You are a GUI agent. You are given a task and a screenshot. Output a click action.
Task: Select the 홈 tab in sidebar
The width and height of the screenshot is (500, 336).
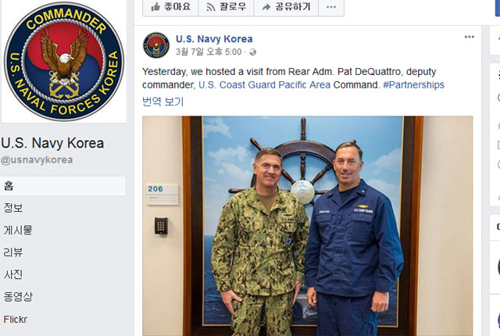click(62, 186)
